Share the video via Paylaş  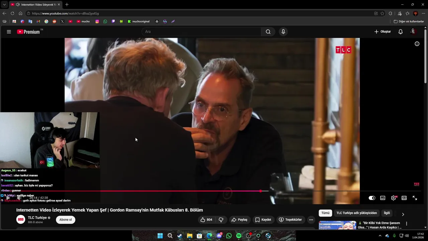(x=239, y=220)
